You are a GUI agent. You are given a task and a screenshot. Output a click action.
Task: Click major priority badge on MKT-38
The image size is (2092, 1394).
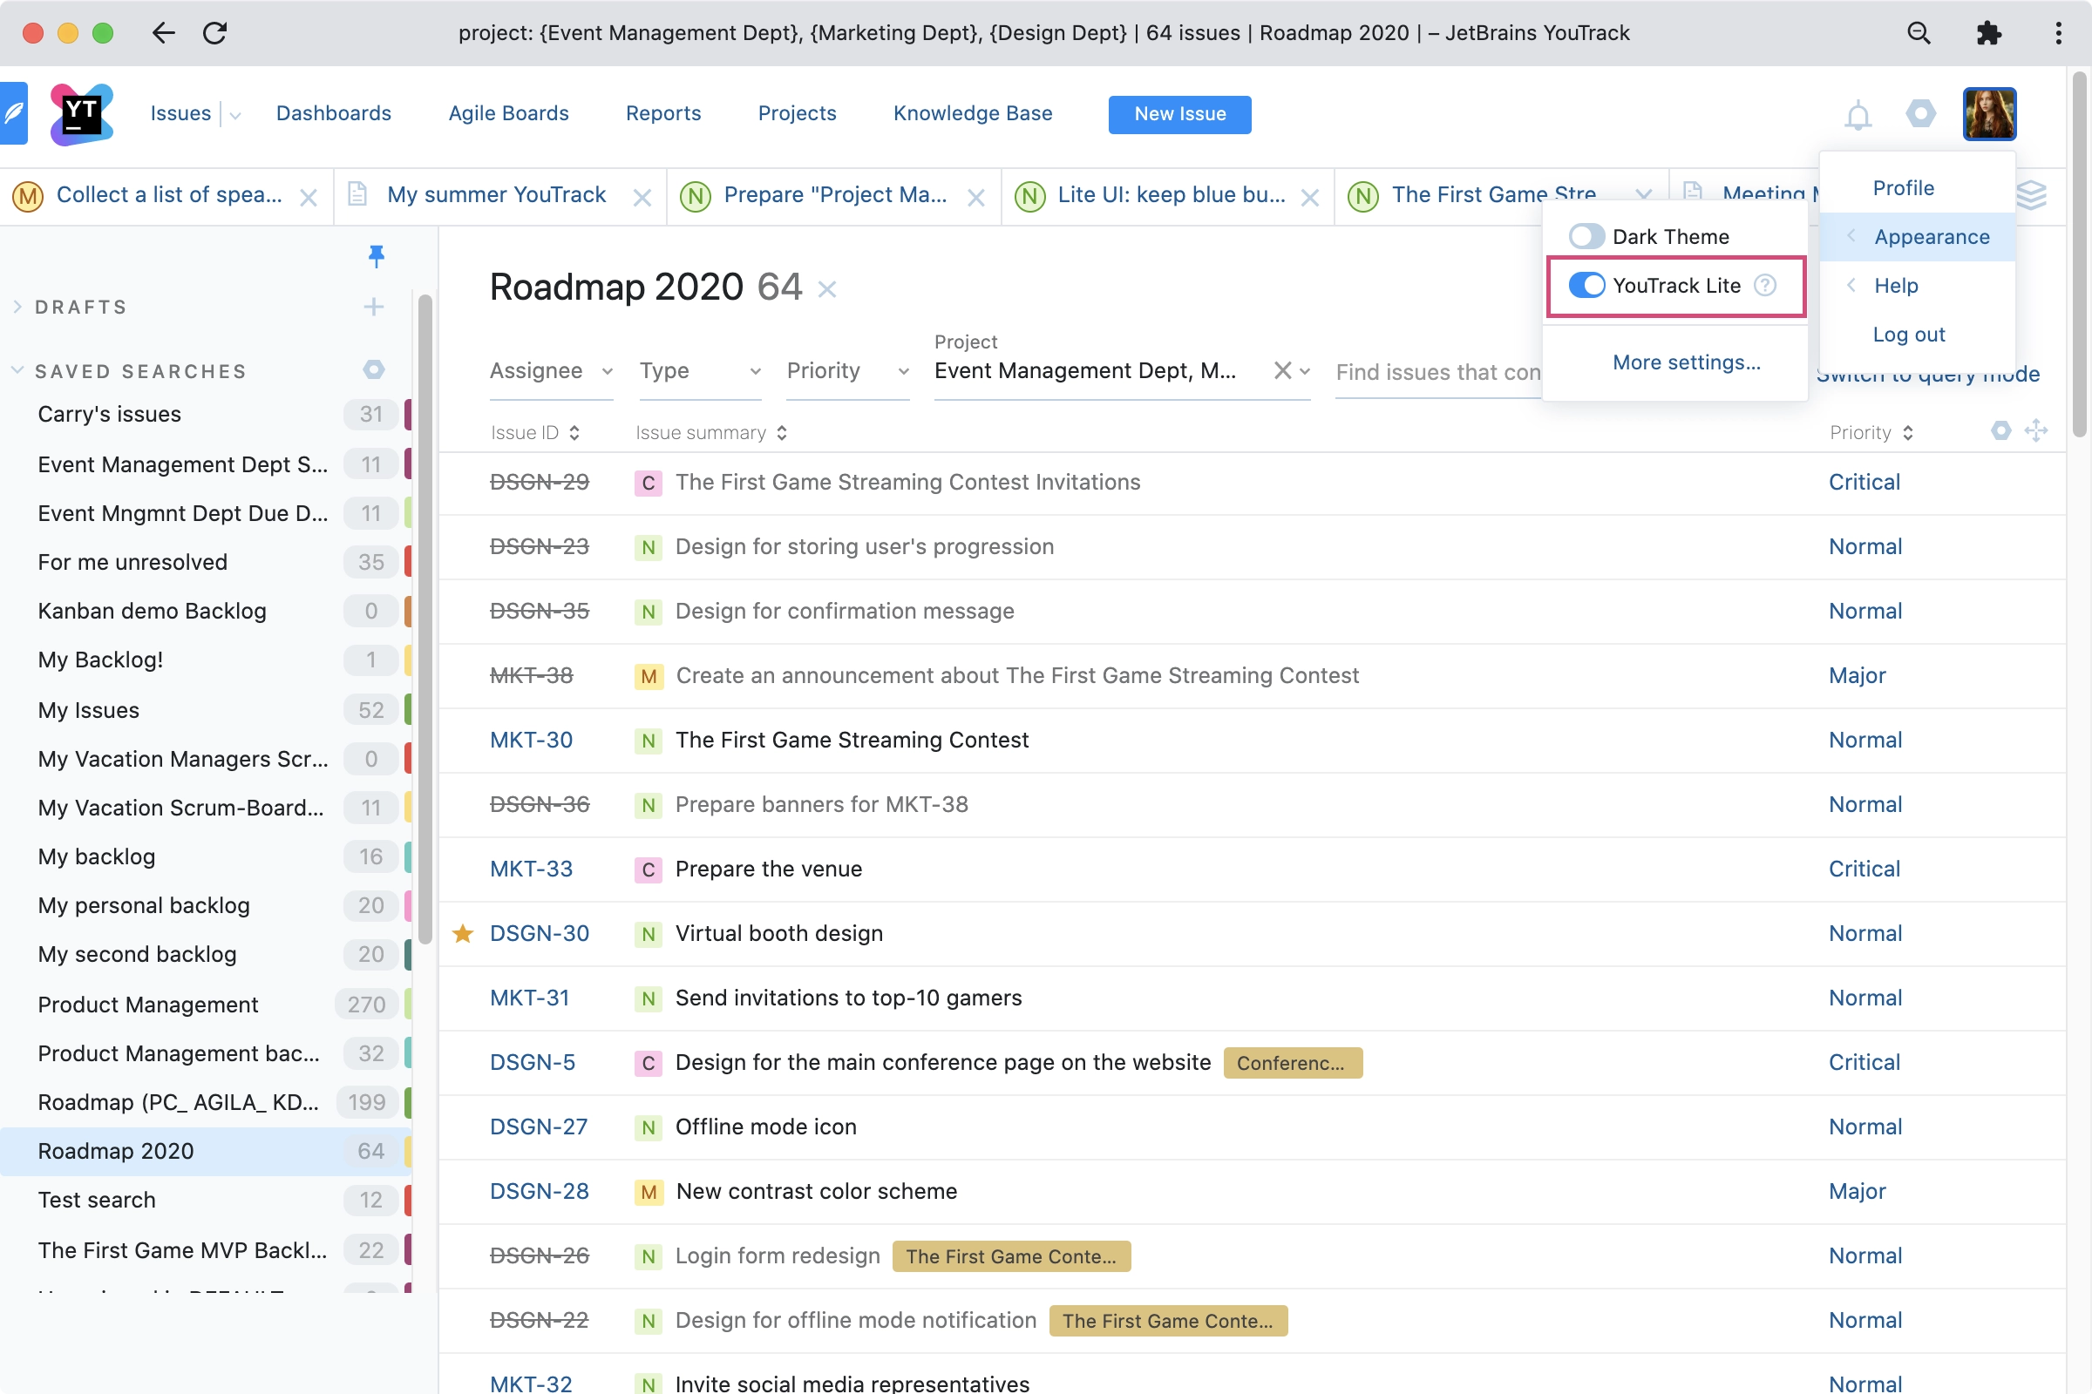(x=649, y=677)
